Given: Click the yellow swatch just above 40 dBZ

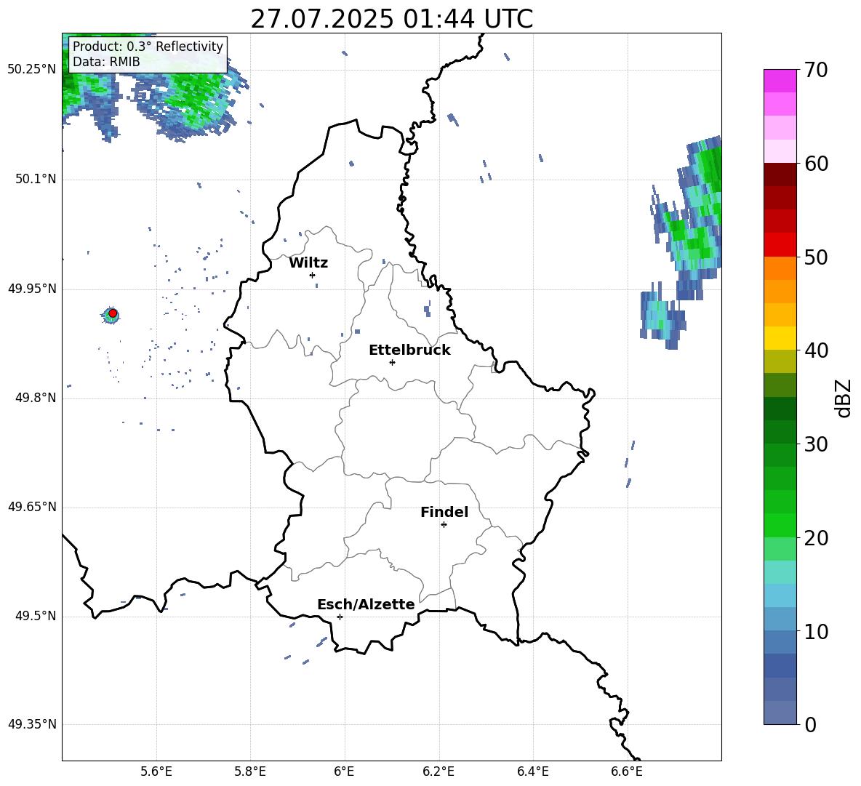Looking at the screenshot, I should coord(780,338).
